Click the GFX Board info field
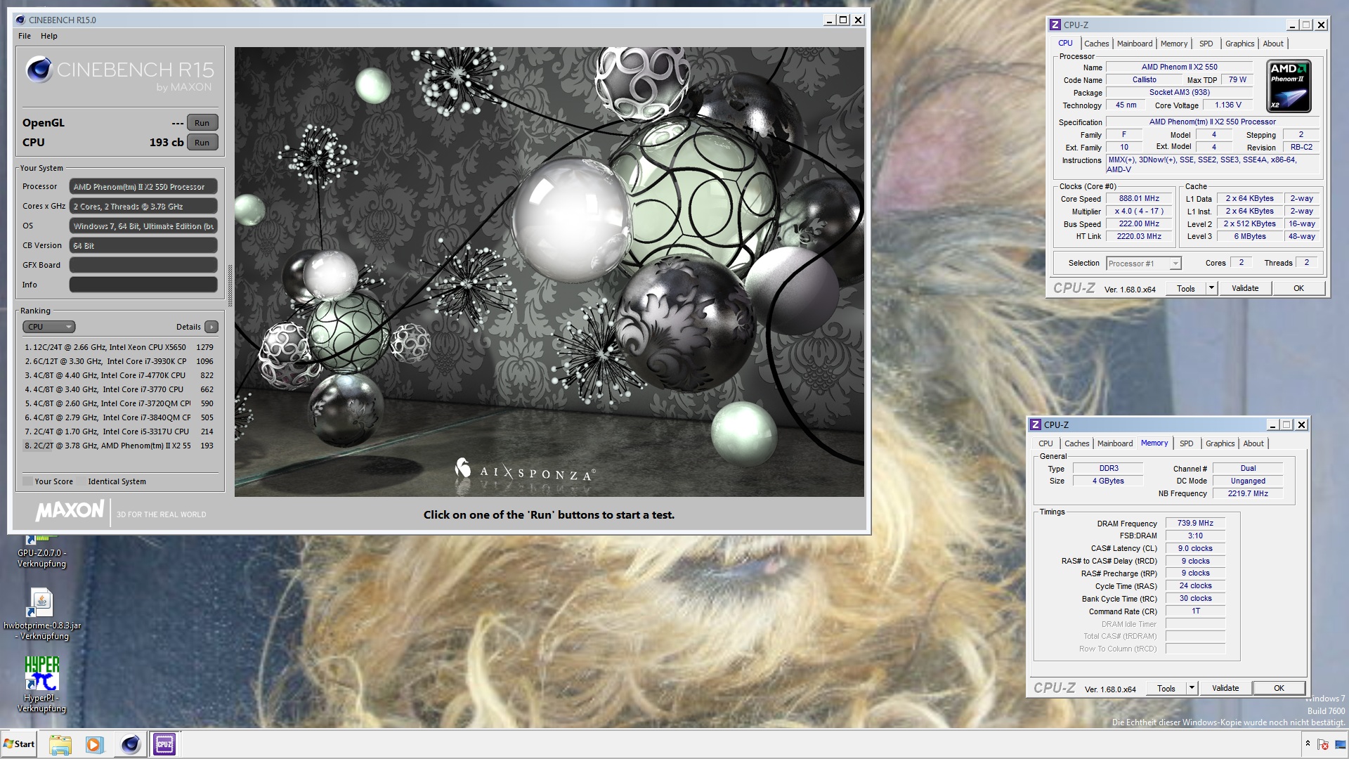The width and height of the screenshot is (1349, 759). coord(143,265)
